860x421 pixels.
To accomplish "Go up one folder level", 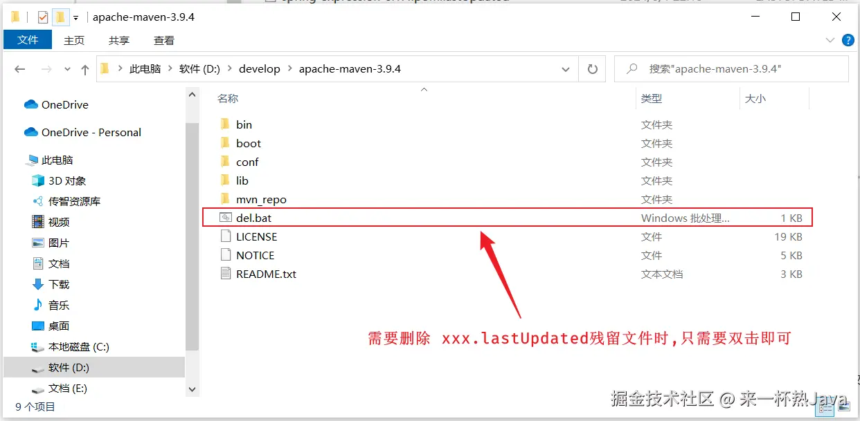I will click(x=85, y=69).
